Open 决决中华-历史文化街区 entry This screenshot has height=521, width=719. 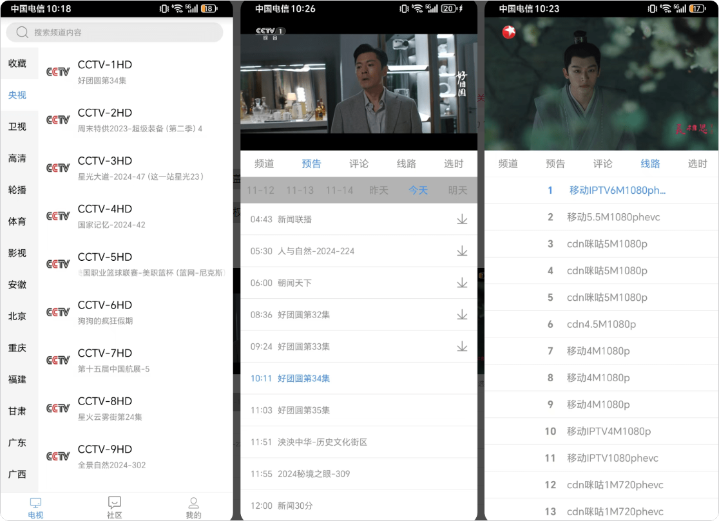point(359,442)
